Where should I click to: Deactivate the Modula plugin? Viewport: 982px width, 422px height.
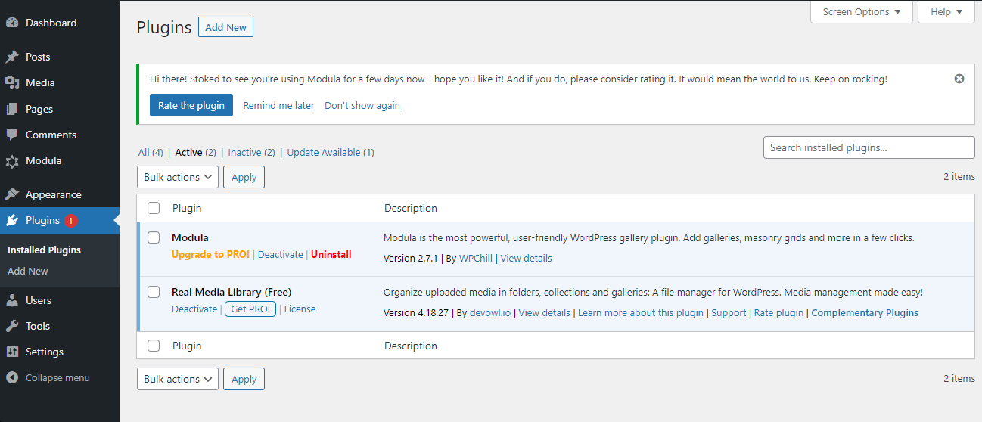coord(280,254)
